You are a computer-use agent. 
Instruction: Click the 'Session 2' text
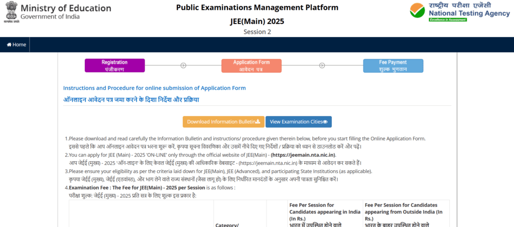[x=257, y=32]
